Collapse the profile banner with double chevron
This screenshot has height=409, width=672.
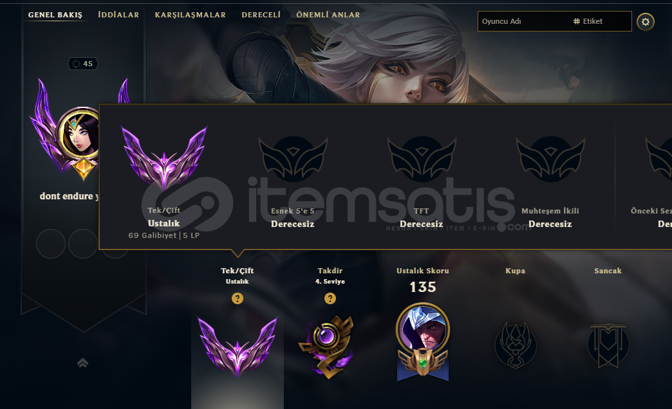(83, 363)
